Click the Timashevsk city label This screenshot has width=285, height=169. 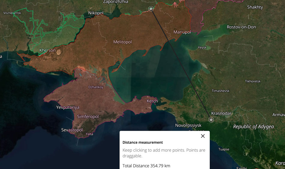point(221,91)
